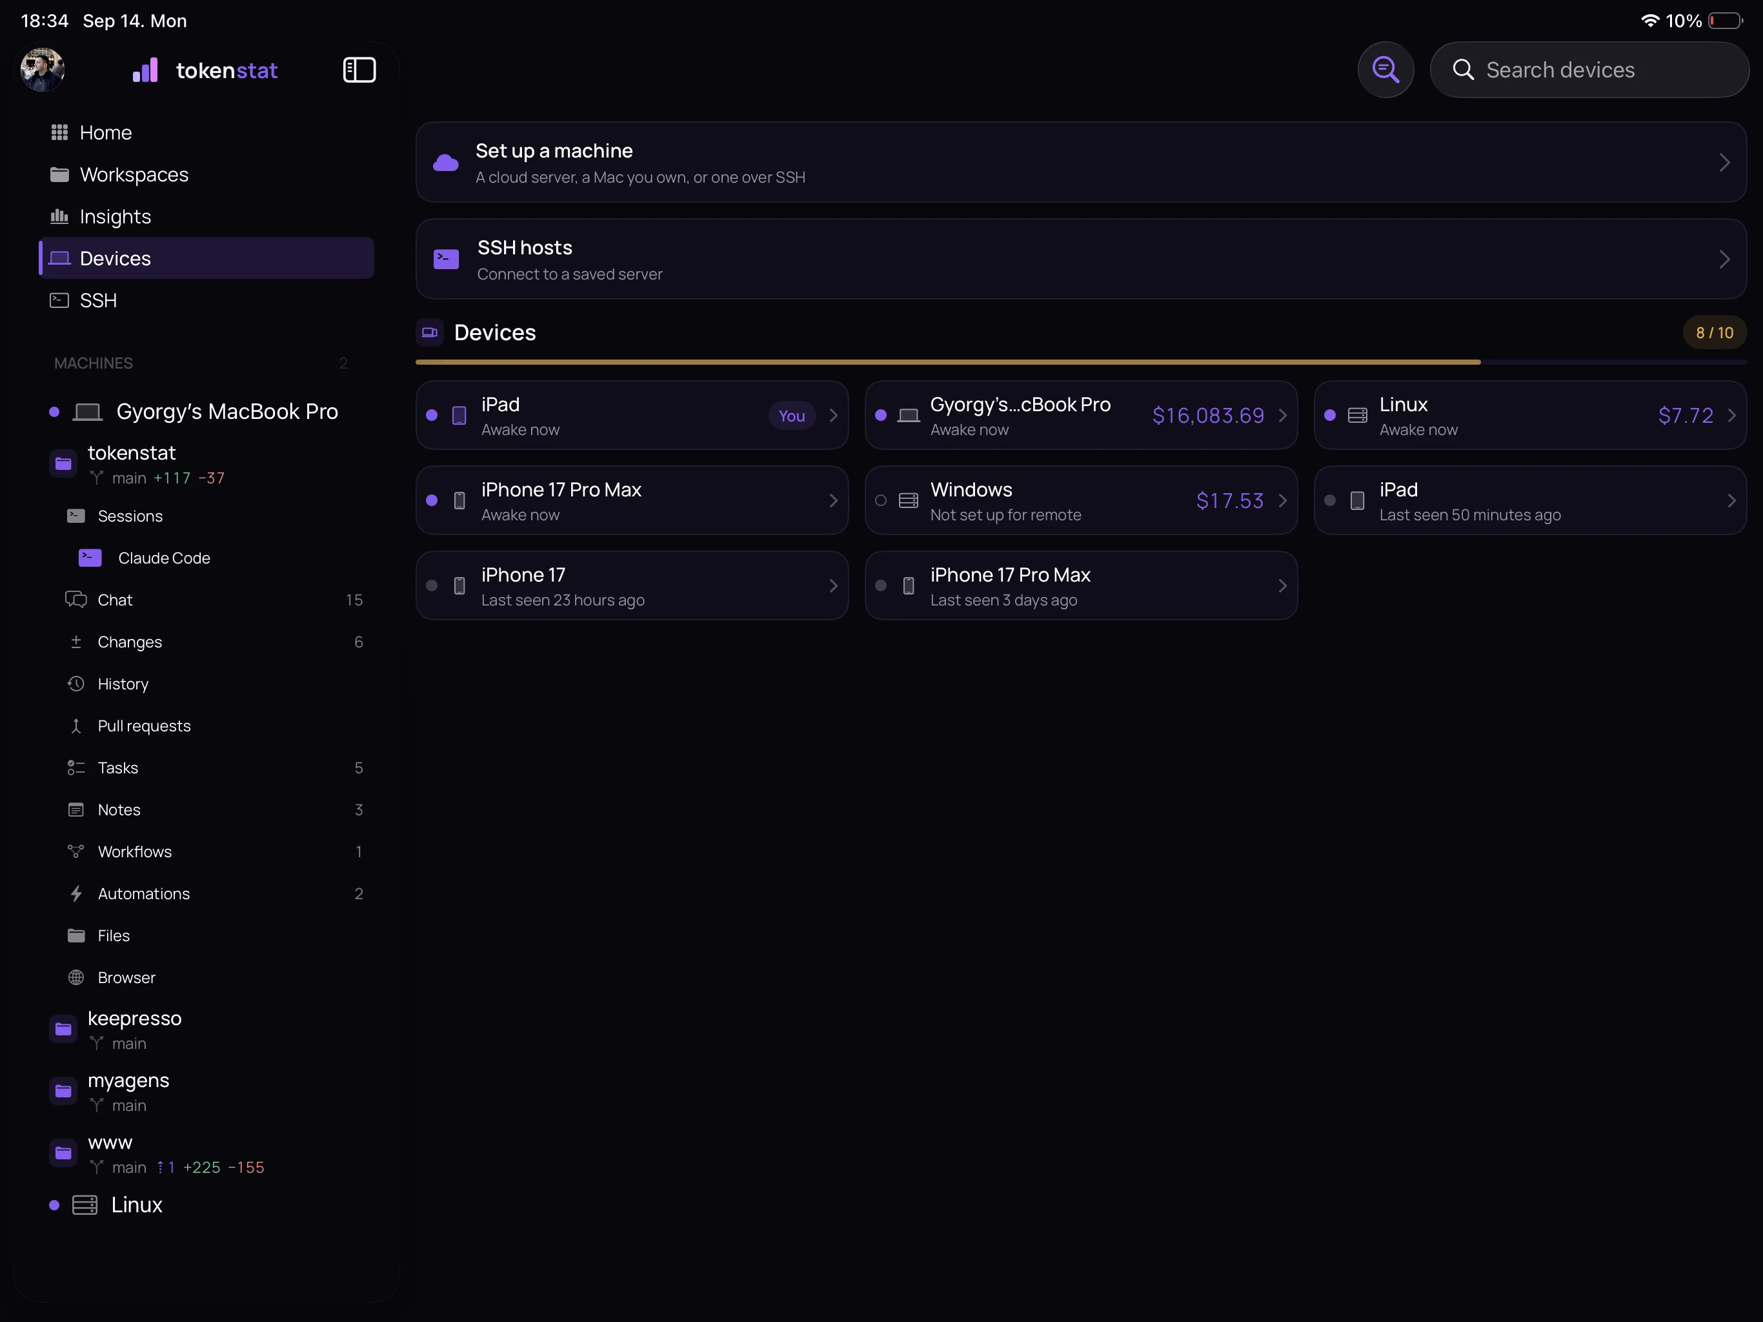Open Gyorgy's MacBook Pro card chevron
Screen dimensions: 1763x1322
(x=1282, y=416)
